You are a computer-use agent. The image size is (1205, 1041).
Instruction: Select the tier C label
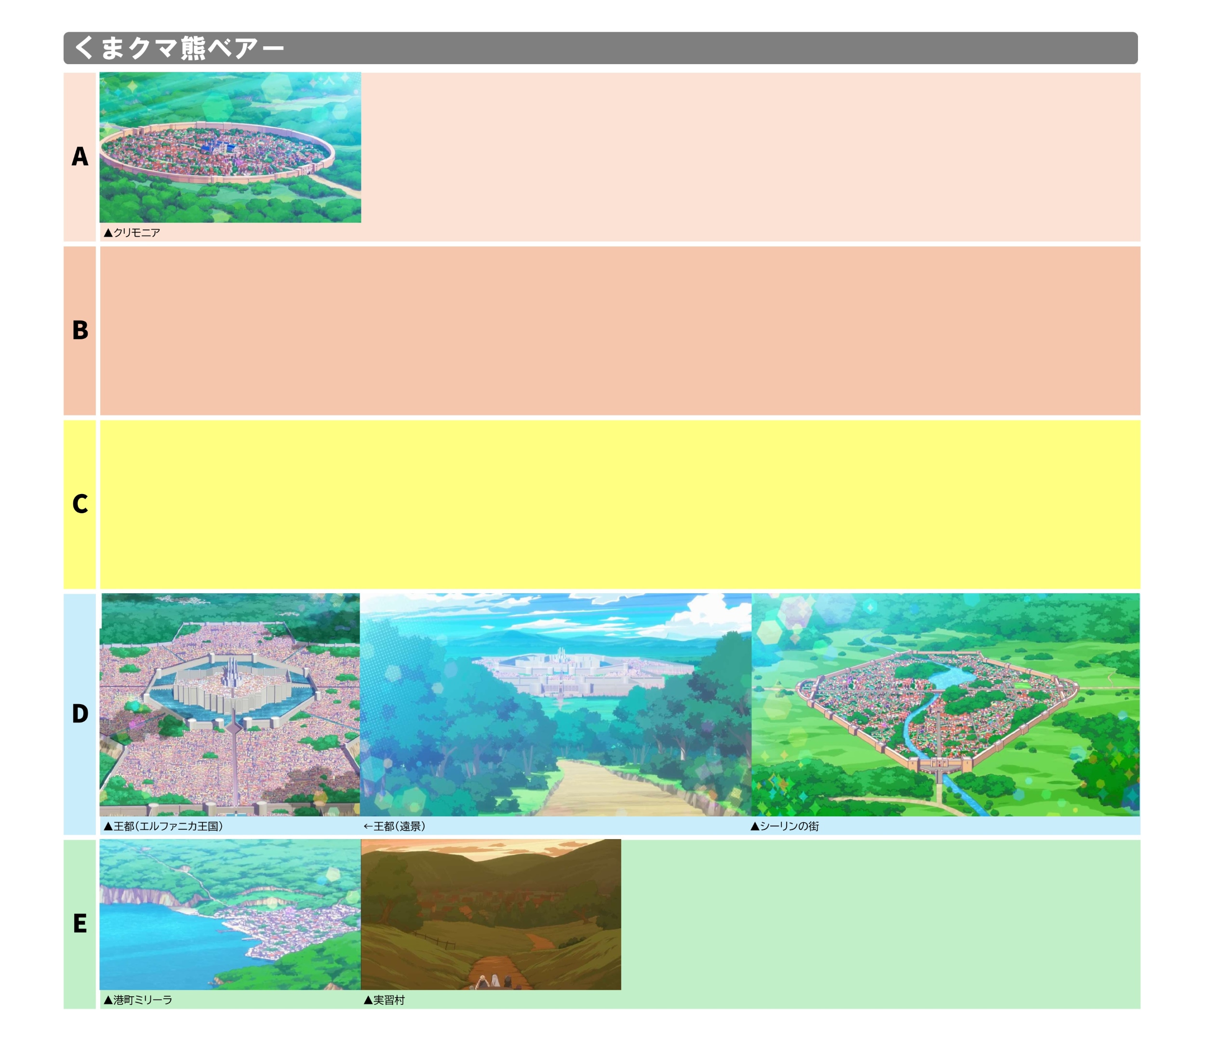point(80,504)
